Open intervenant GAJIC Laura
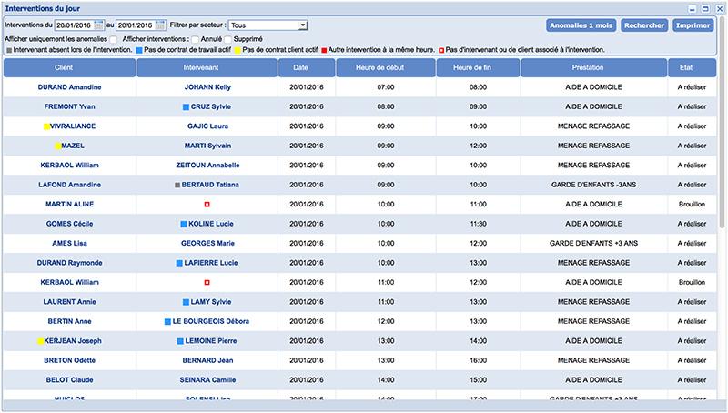728x413 pixels. click(207, 126)
